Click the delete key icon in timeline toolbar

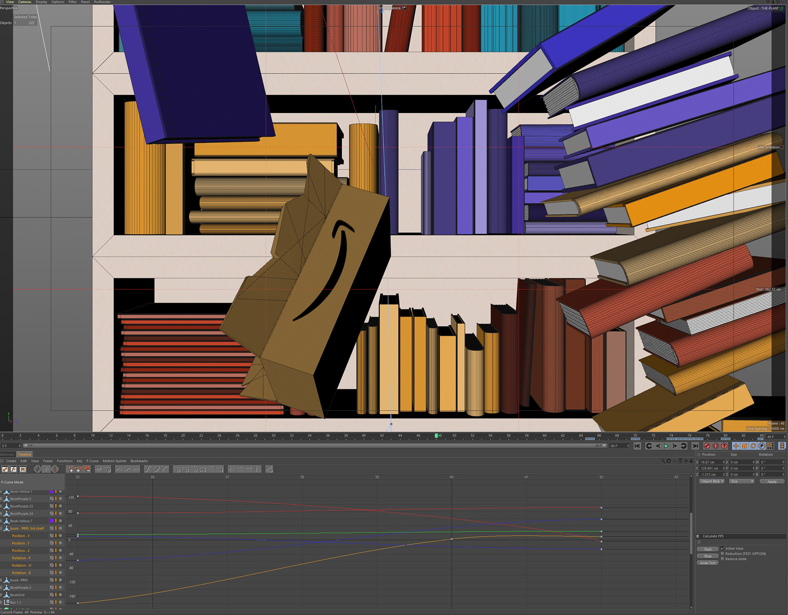pyautogui.click(x=87, y=469)
